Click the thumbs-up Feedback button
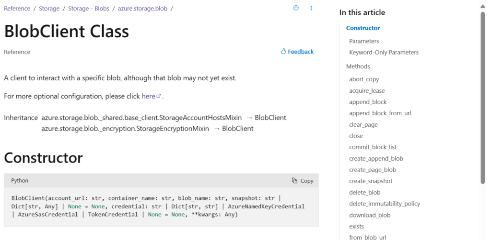 pos(297,52)
